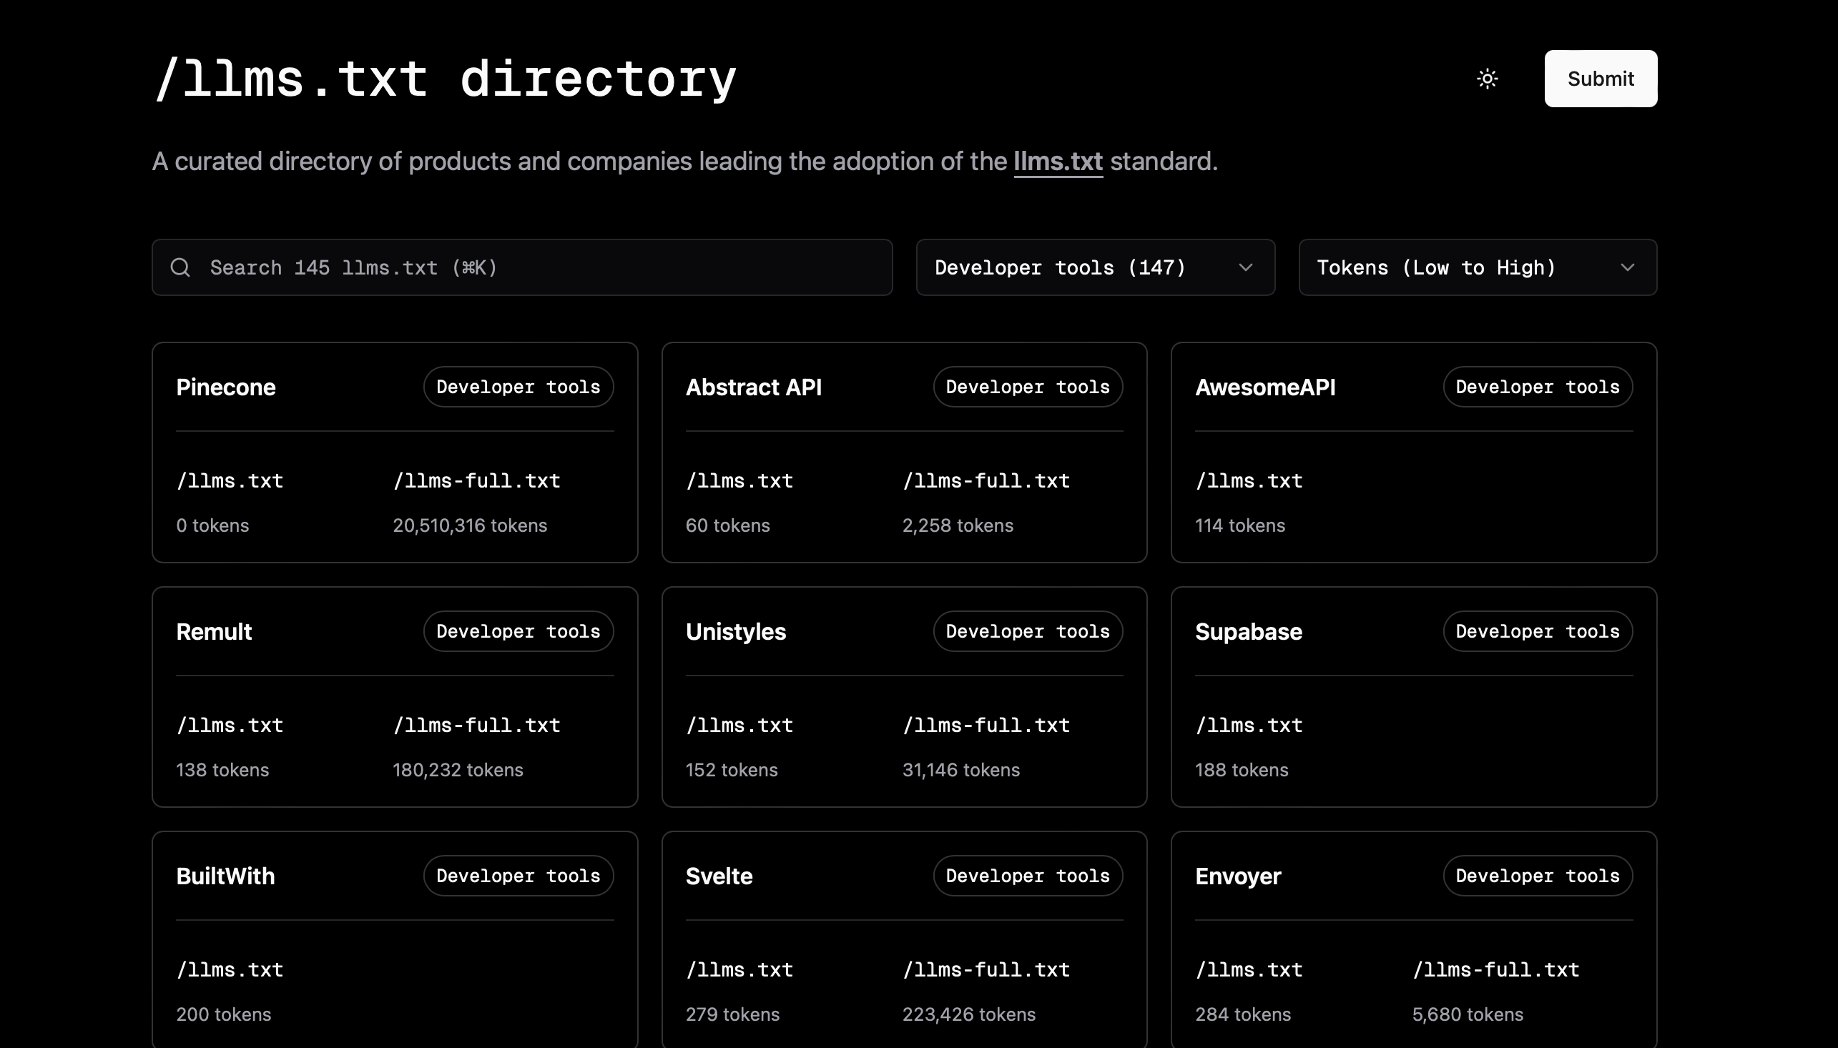Open the Developer tools category dropdown
1838x1048 pixels.
(1094, 268)
